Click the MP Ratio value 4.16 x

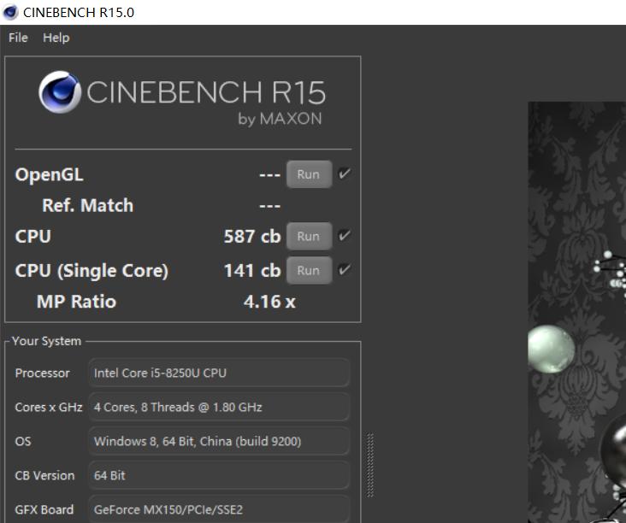pos(269,302)
